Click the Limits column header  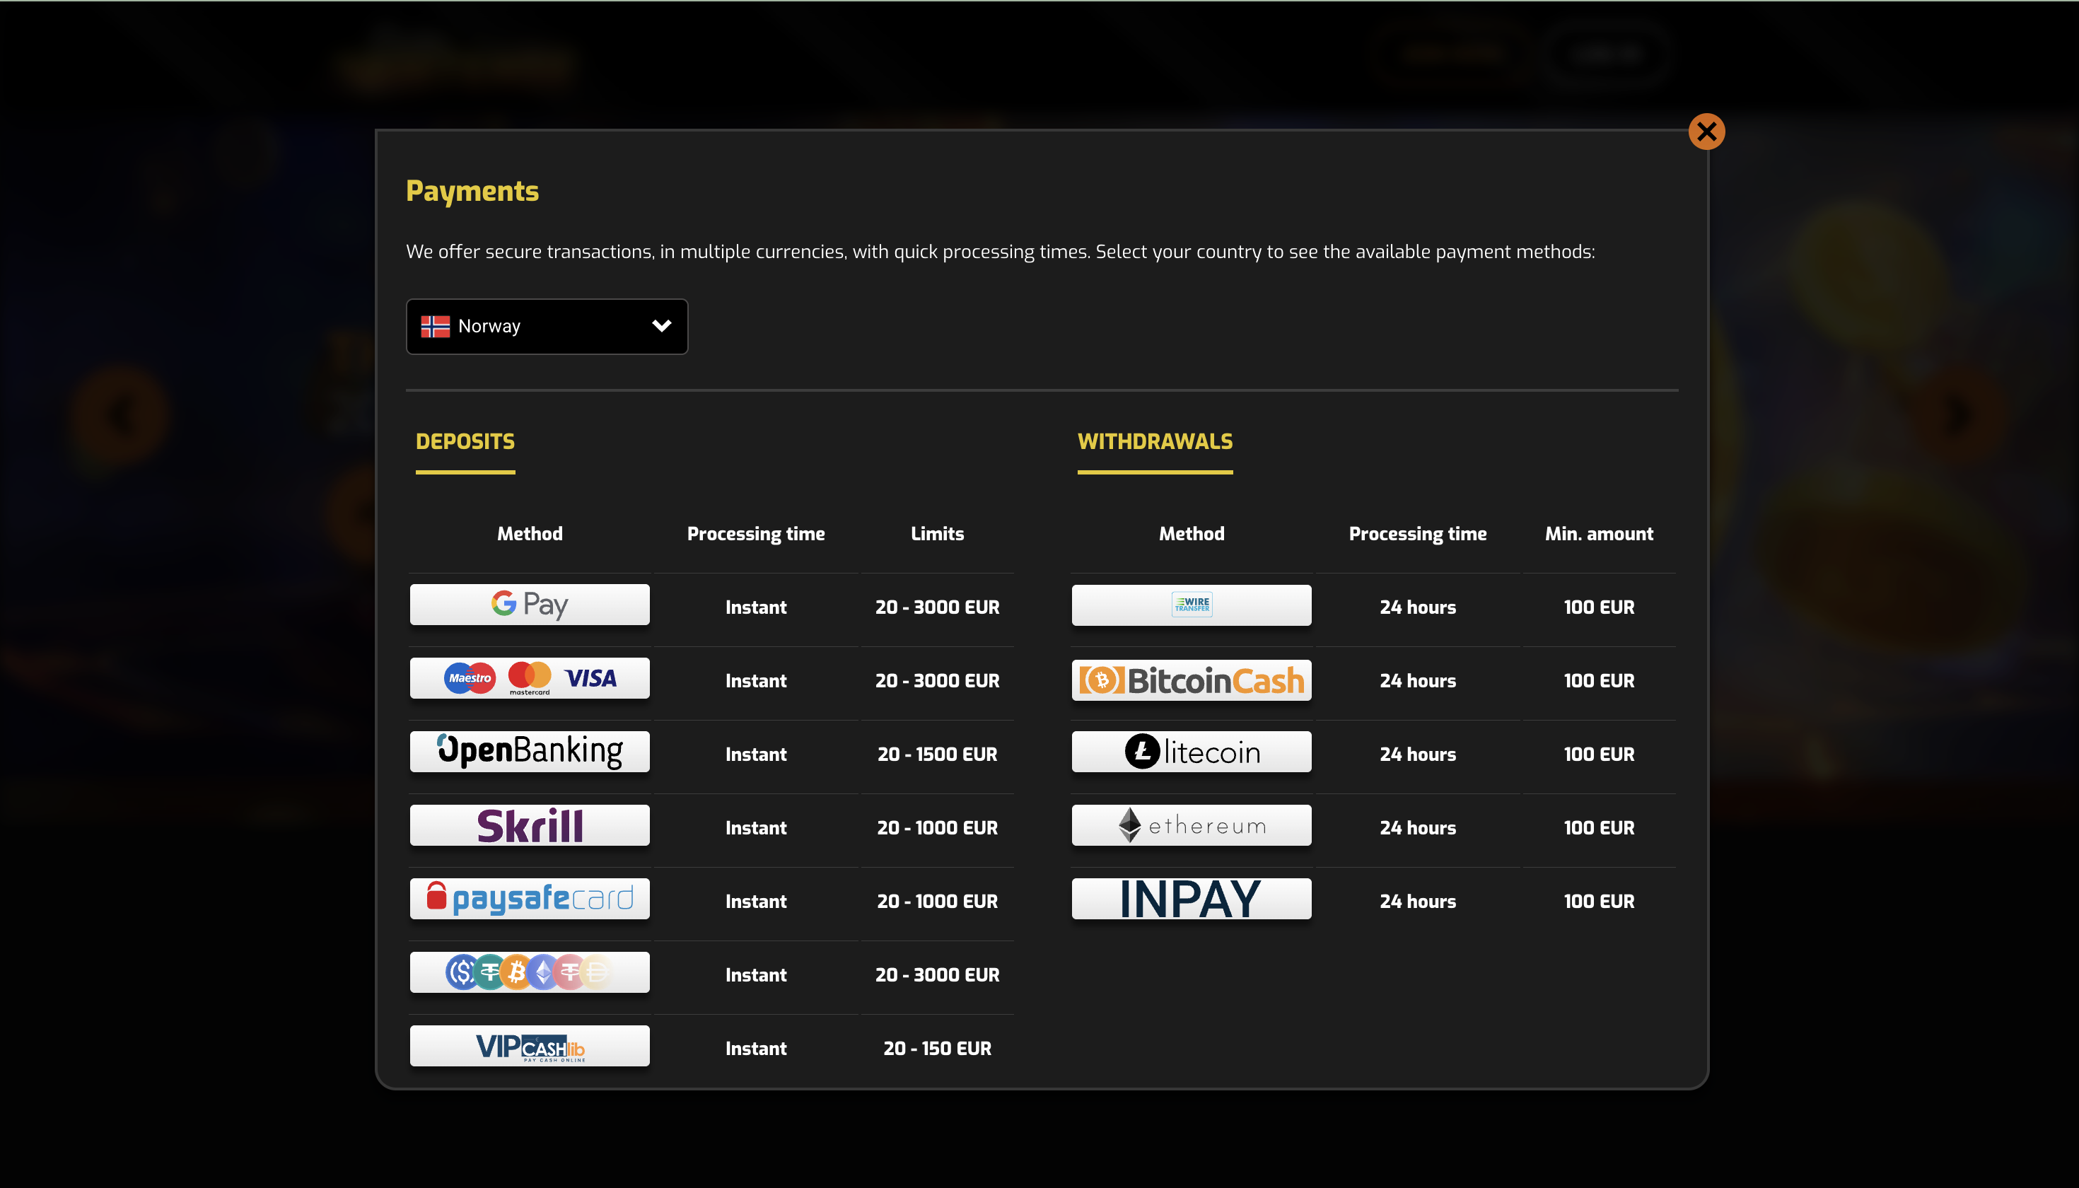tap(937, 534)
